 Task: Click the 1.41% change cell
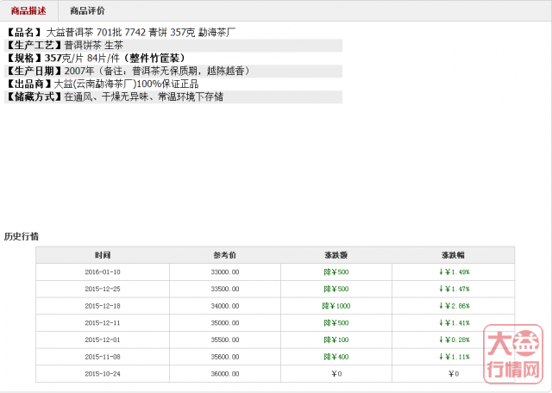pos(453,322)
